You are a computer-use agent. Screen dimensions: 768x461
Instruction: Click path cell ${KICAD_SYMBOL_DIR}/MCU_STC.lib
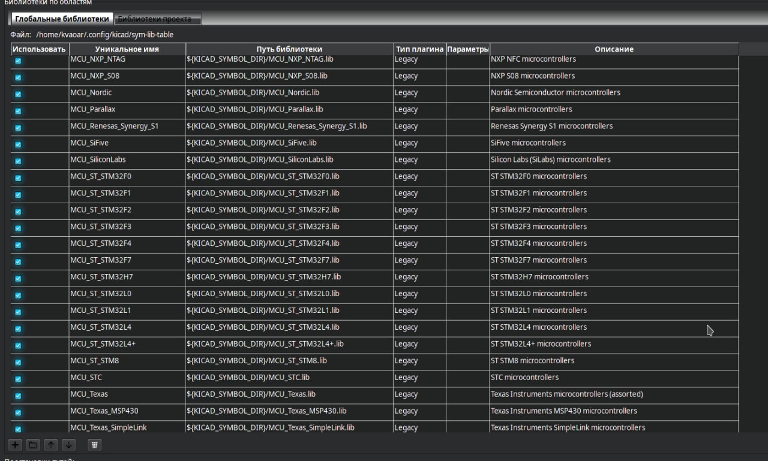[x=290, y=378]
